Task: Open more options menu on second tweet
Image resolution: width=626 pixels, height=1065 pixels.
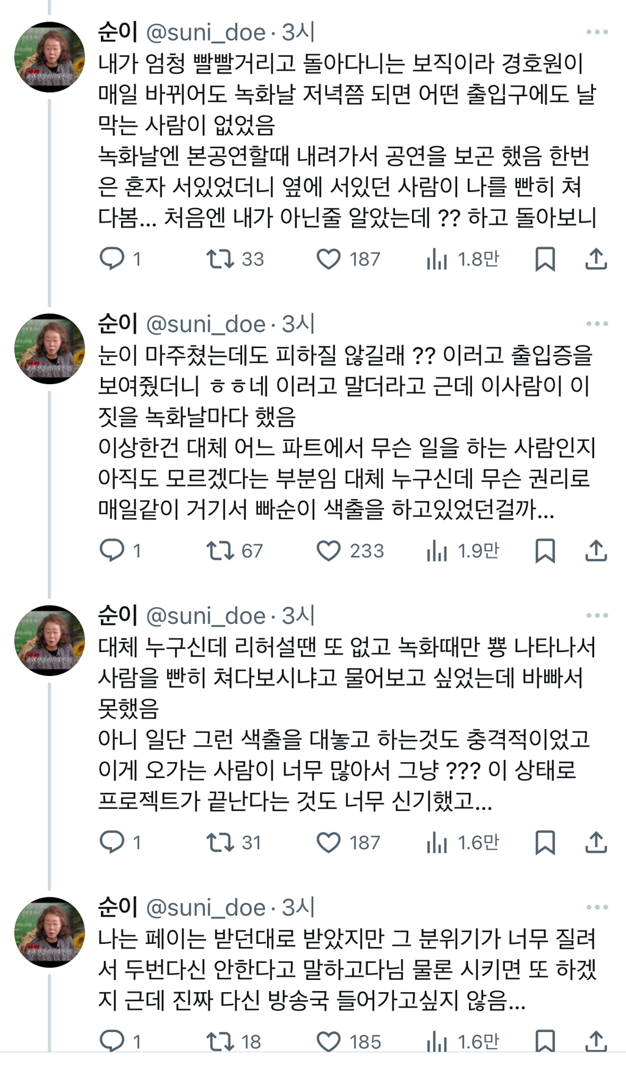Action: [x=597, y=324]
